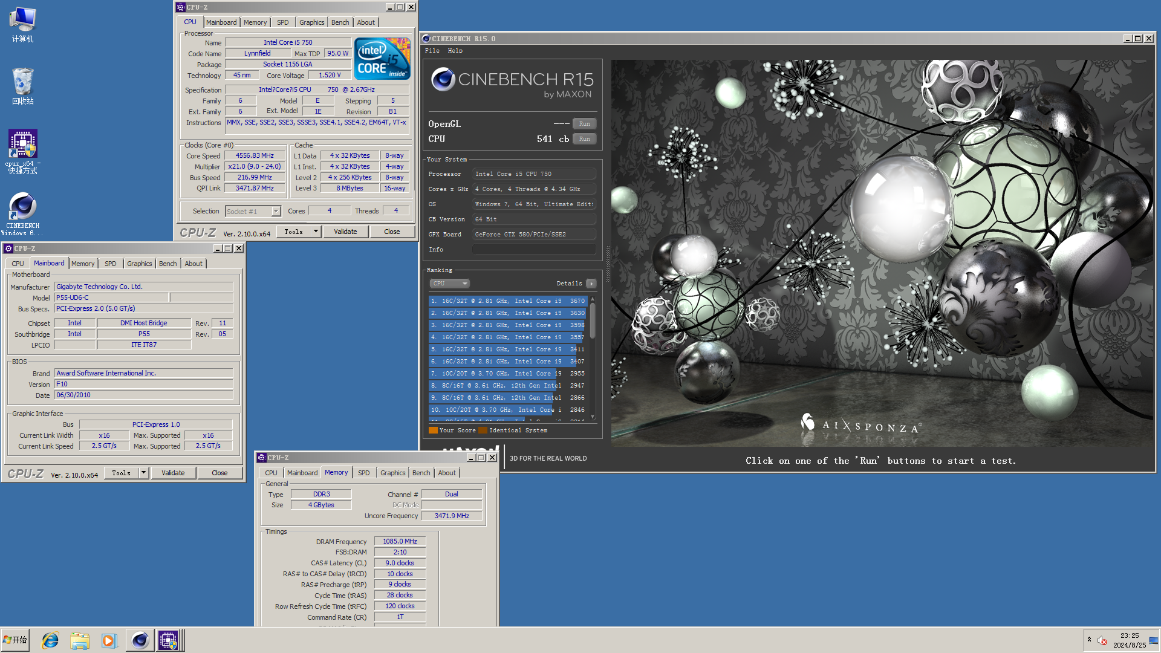Screen dimensions: 1161x653
Task: Click the Details arrow button in Ranking
Action: [x=591, y=284]
